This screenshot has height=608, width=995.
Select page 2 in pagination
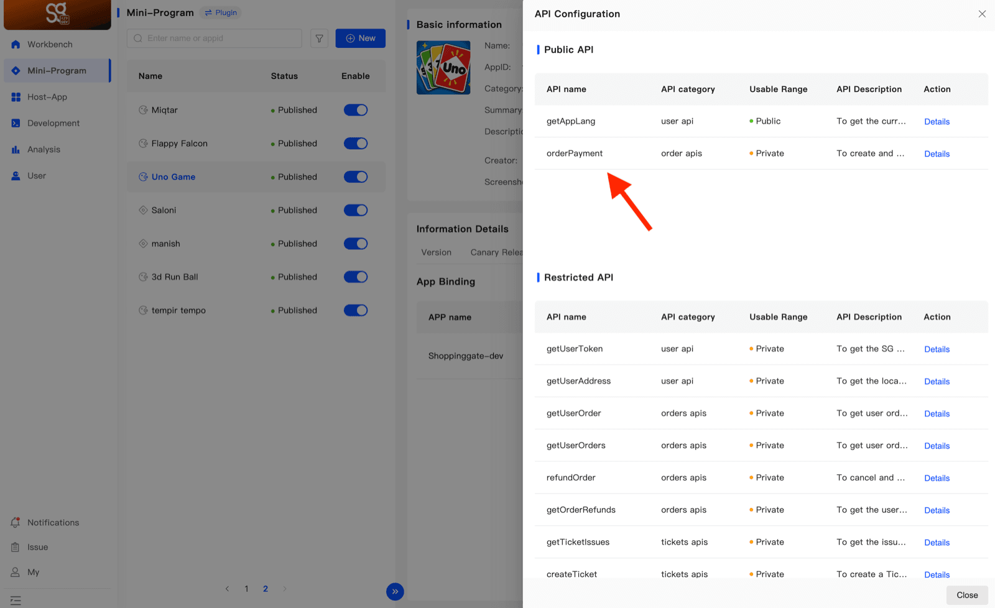click(x=266, y=589)
